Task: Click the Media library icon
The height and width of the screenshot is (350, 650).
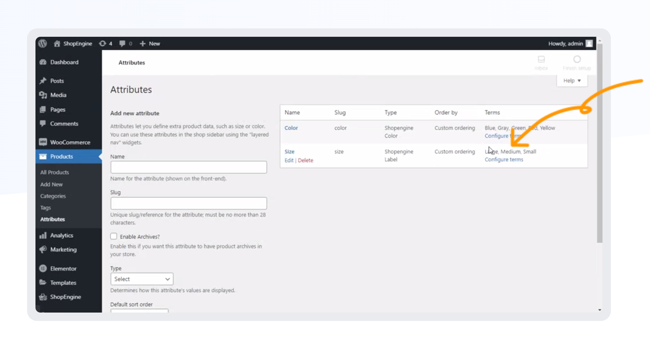Action: pyautogui.click(x=43, y=95)
